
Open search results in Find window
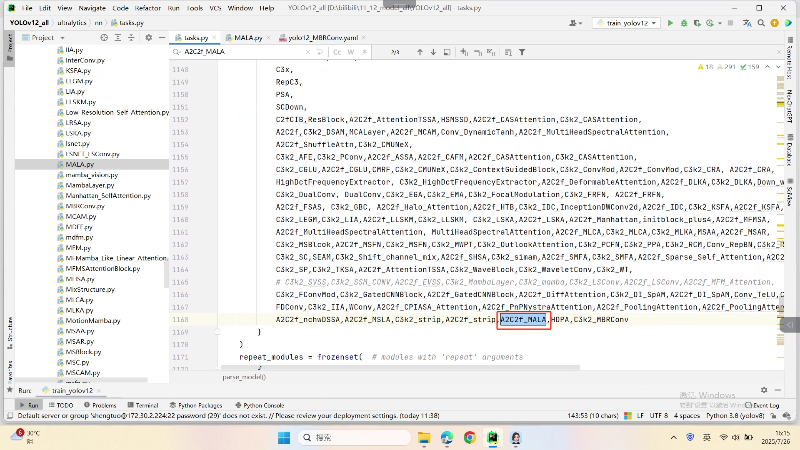click(x=447, y=52)
